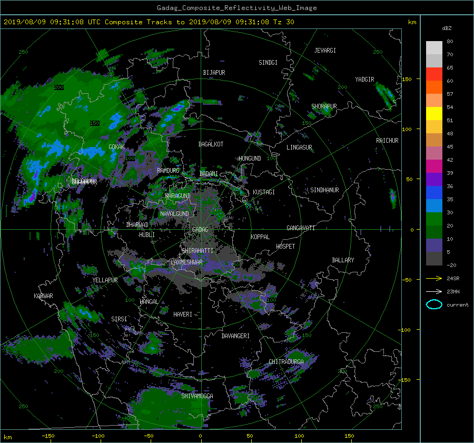This screenshot has width=474, height=443.
Task: Click the DAVANGERI city label
Action: point(235,336)
